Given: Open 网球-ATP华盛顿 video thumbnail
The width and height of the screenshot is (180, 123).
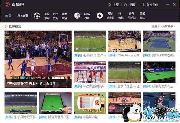Looking at the screenshot, I should [159, 41].
